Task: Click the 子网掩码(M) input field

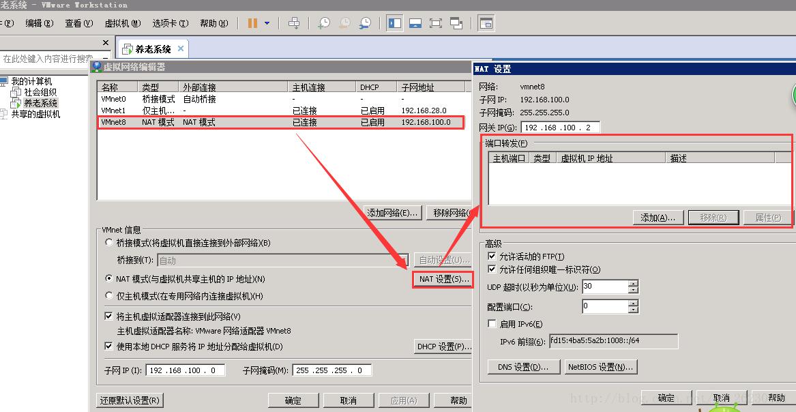Action: click(332, 370)
